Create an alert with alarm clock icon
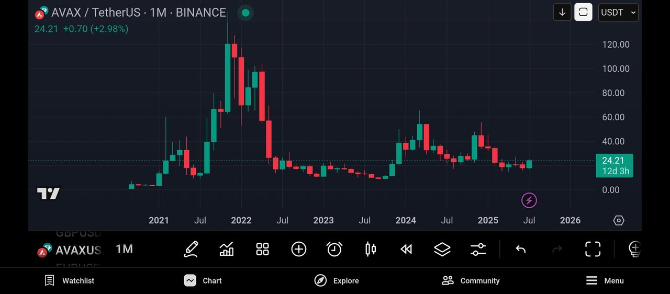The width and height of the screenshot is (670, 294). [x=334, y=249]
